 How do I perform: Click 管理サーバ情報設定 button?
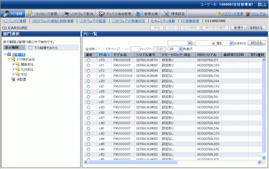coord(248,28)
